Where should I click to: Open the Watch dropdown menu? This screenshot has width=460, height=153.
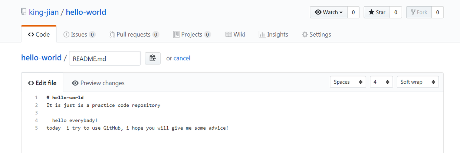[x=329, y=12]
